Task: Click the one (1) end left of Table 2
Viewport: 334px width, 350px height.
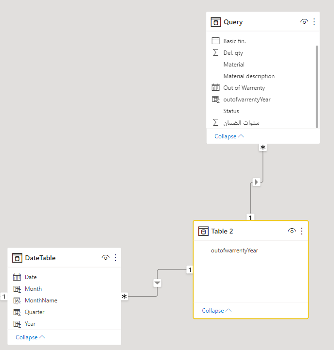Action: pyautogui.click(x=190, y=269)
